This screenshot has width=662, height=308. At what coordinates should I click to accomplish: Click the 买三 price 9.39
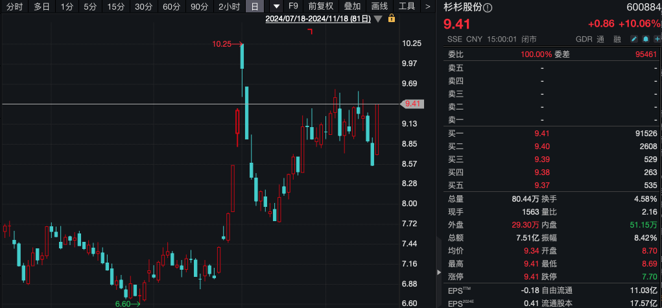coord(542,160)
